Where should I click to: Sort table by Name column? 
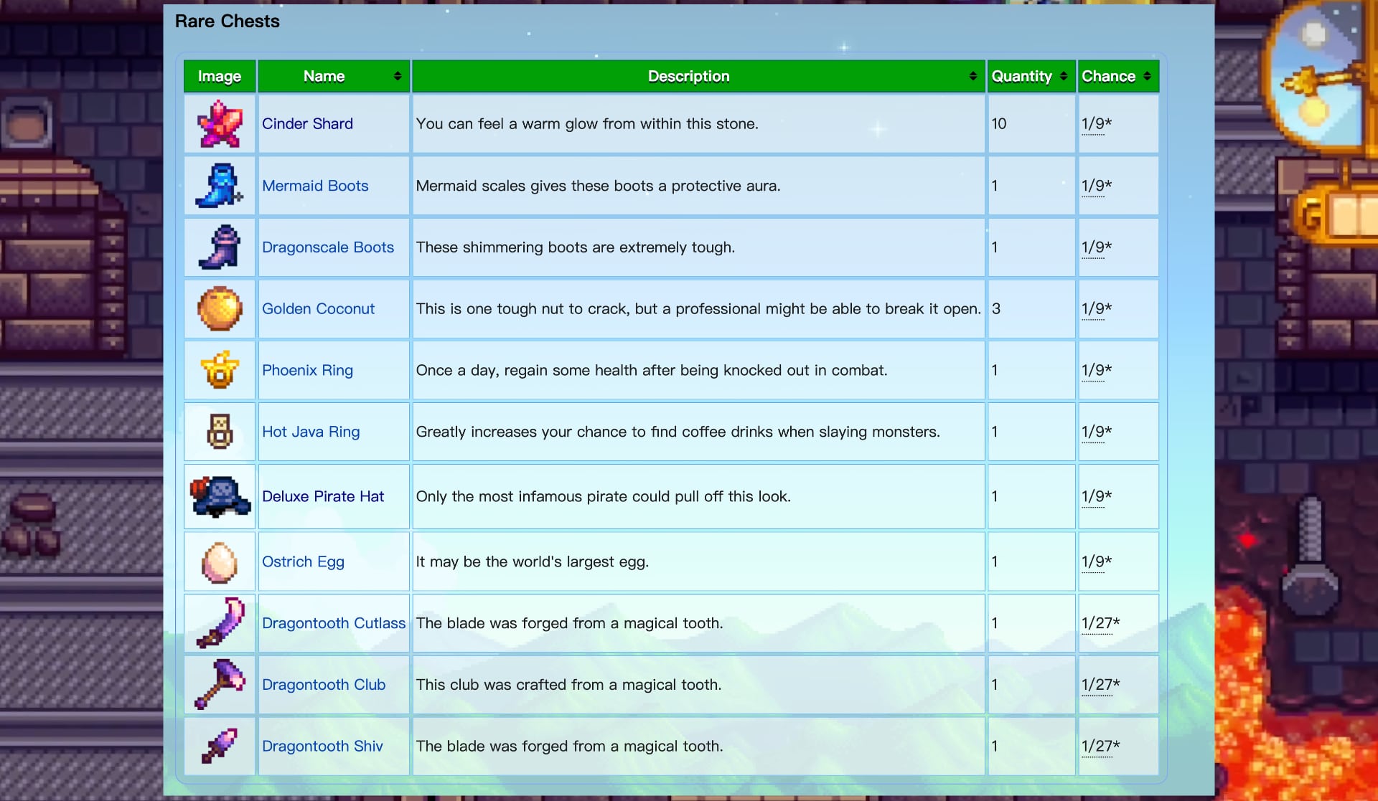334,76
